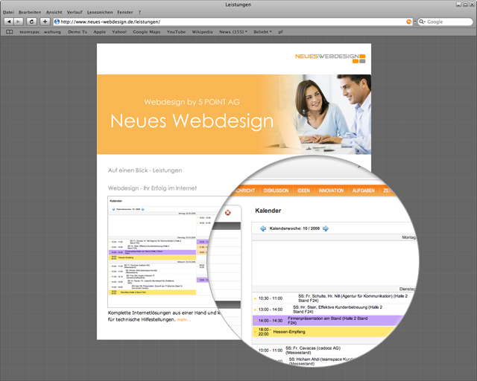The width and height of the screenshot is (477, 381).
Task: Select the DISKUSSION tab in magnified view
Action: point(276,190)
